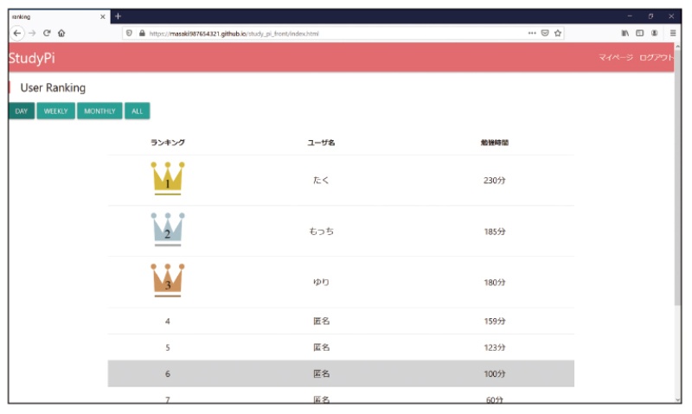This screenshot has height=414, width=692.
Task: Open the Library icon in toolbar
Action: [x=625, y=33]
